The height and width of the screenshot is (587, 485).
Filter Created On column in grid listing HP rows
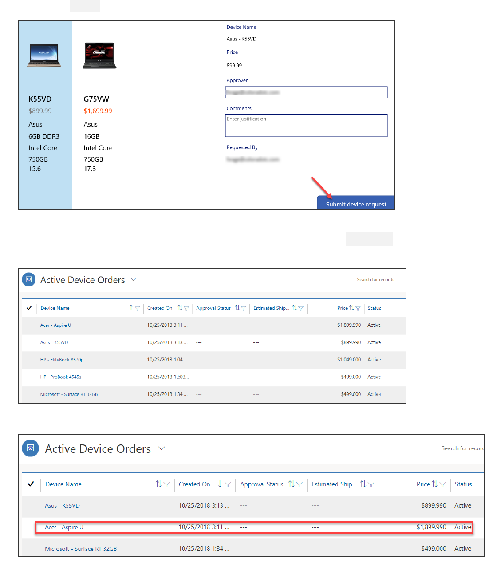186,308
